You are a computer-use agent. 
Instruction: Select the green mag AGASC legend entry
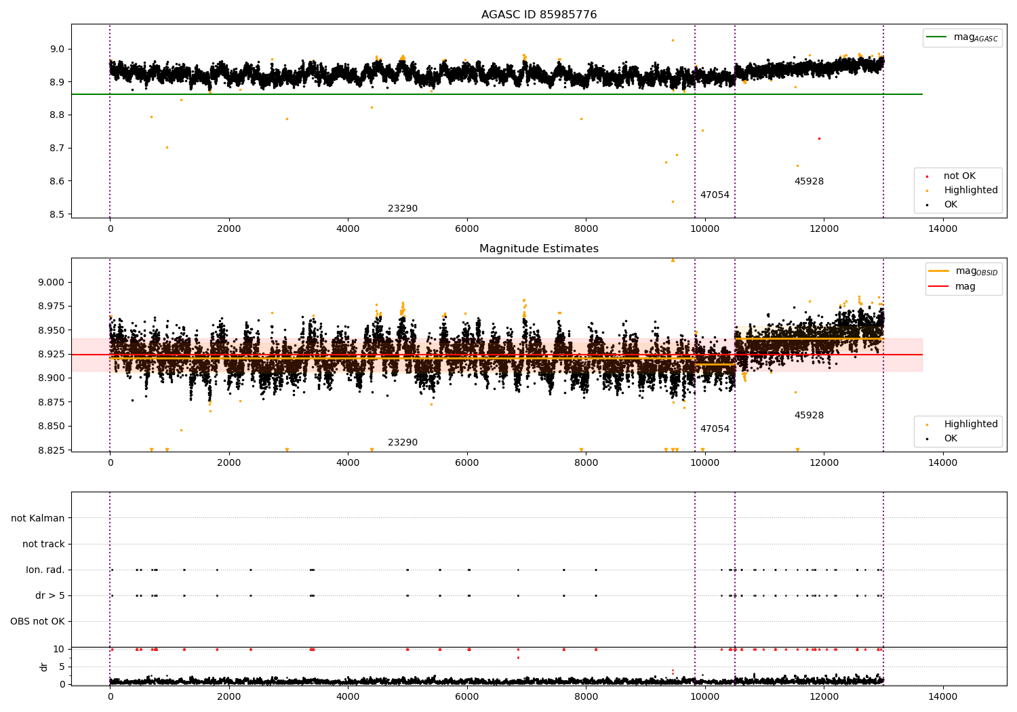pos(963,37)
